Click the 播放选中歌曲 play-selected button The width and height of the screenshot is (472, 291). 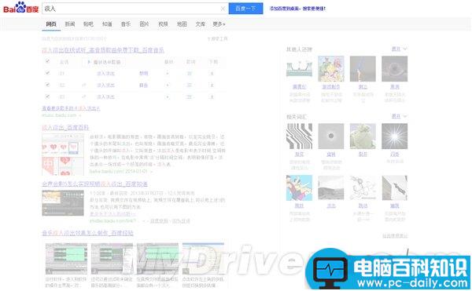104,62
